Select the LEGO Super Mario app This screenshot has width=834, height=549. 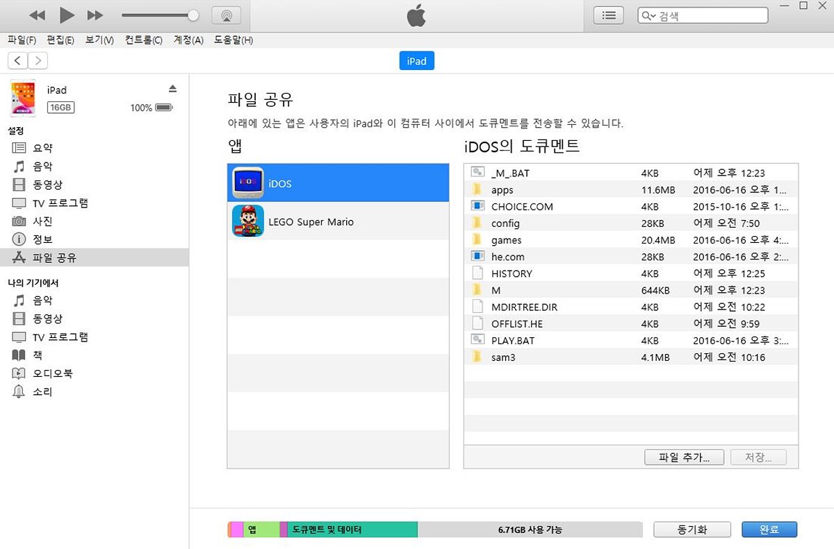tap(338, 221)
